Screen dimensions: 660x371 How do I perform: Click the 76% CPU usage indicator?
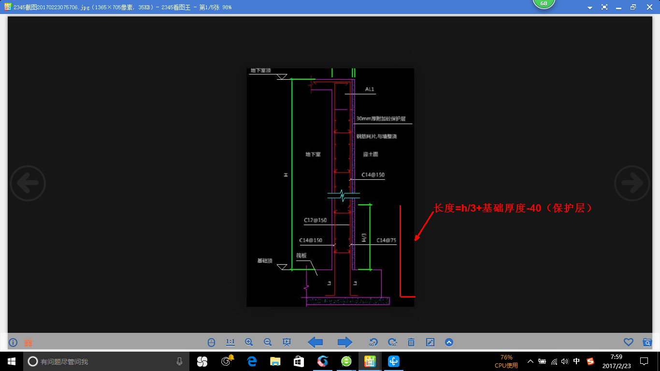coord(506,361)
